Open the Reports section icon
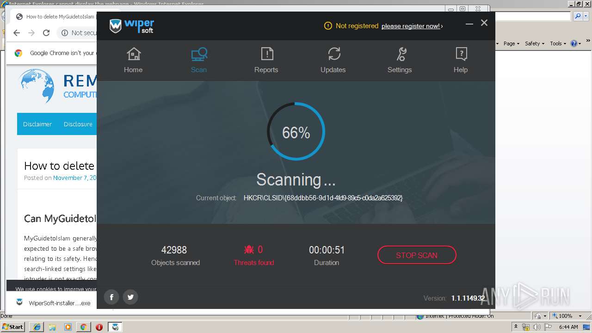 (x=267, y=55)
